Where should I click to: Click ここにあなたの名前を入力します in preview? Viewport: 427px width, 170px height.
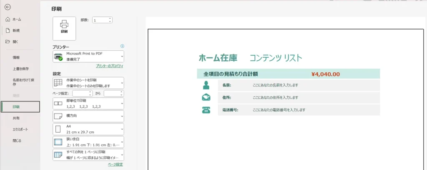(275, 85)
